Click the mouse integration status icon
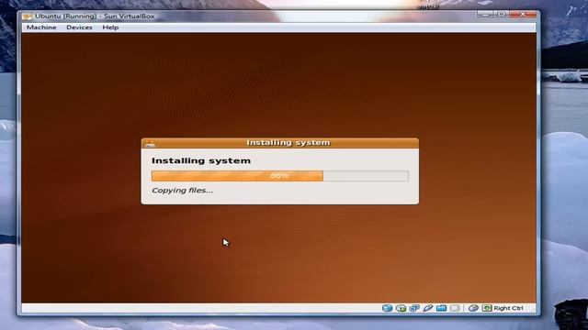The image size is (588, 330). [473, 308]
